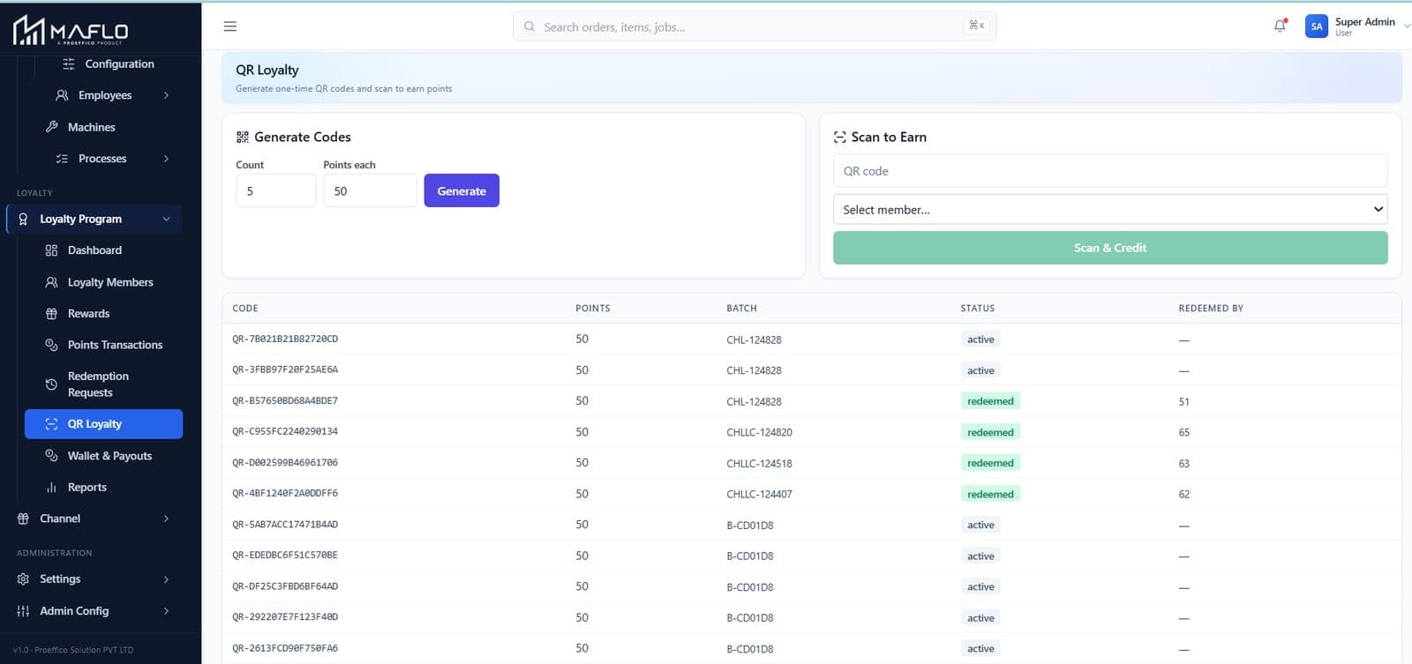Screen dimensions: 1412x664
Task: Expand the Processes submenu chevron
Action: [x=166, y=159]
